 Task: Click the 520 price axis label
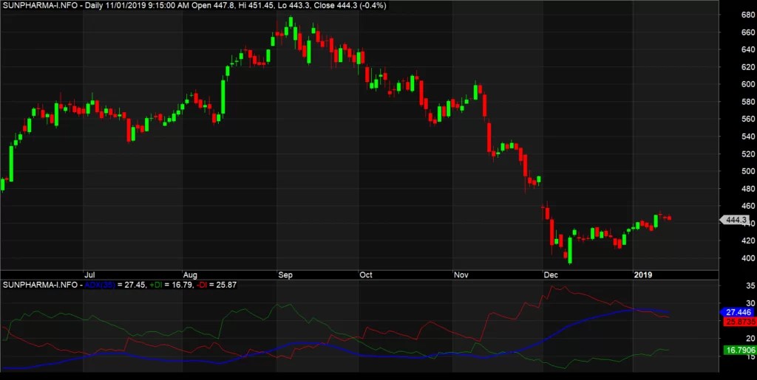pos(748,154)
